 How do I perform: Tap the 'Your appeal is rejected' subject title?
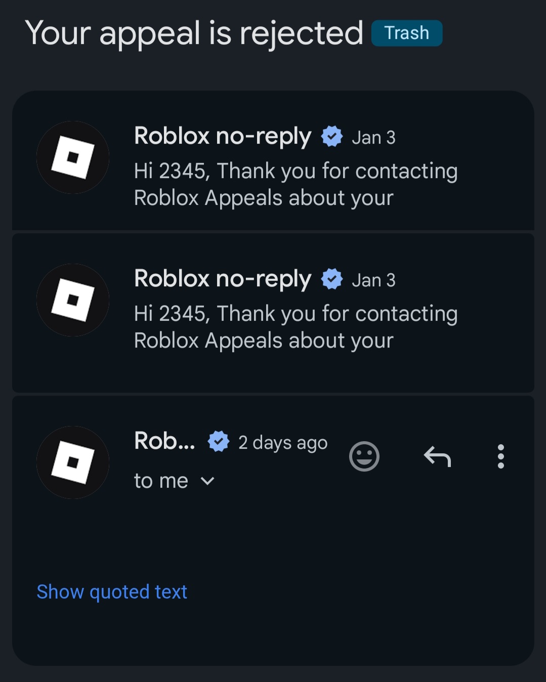coord(194,33)
